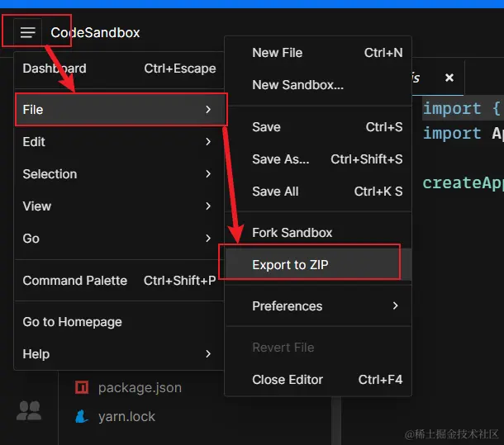Screen dimensions: 504x445
Task: Expand the View submenu
Action: point(119,206)
